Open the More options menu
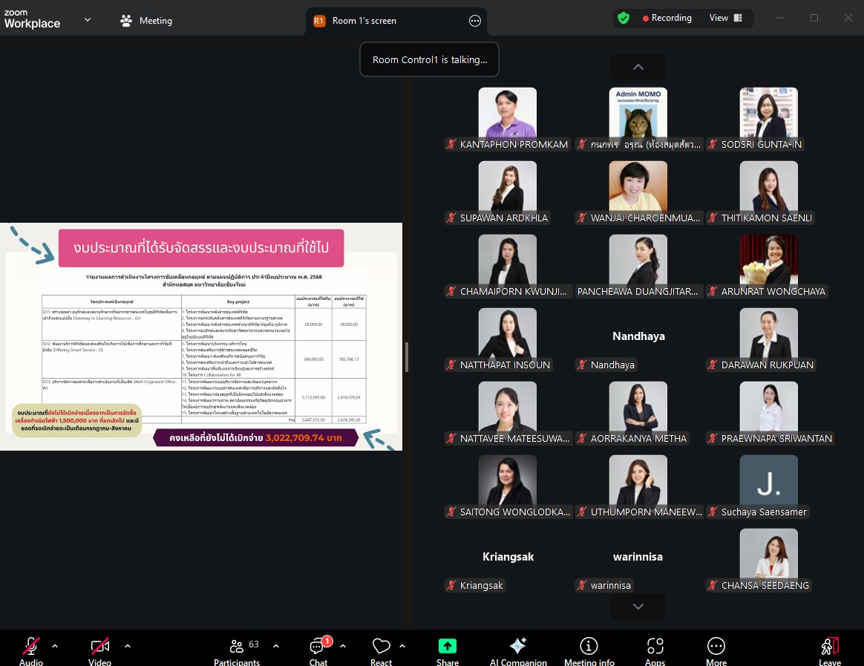 coord(716,651)
